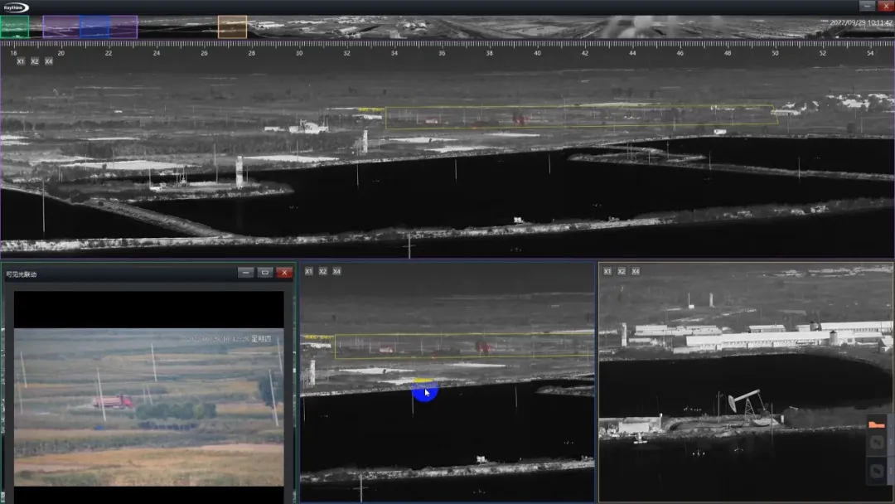Select X4 zoom in right thermal panel
Image resolution: width=895 pixels, height=504 pixels.
coord(636,271)
